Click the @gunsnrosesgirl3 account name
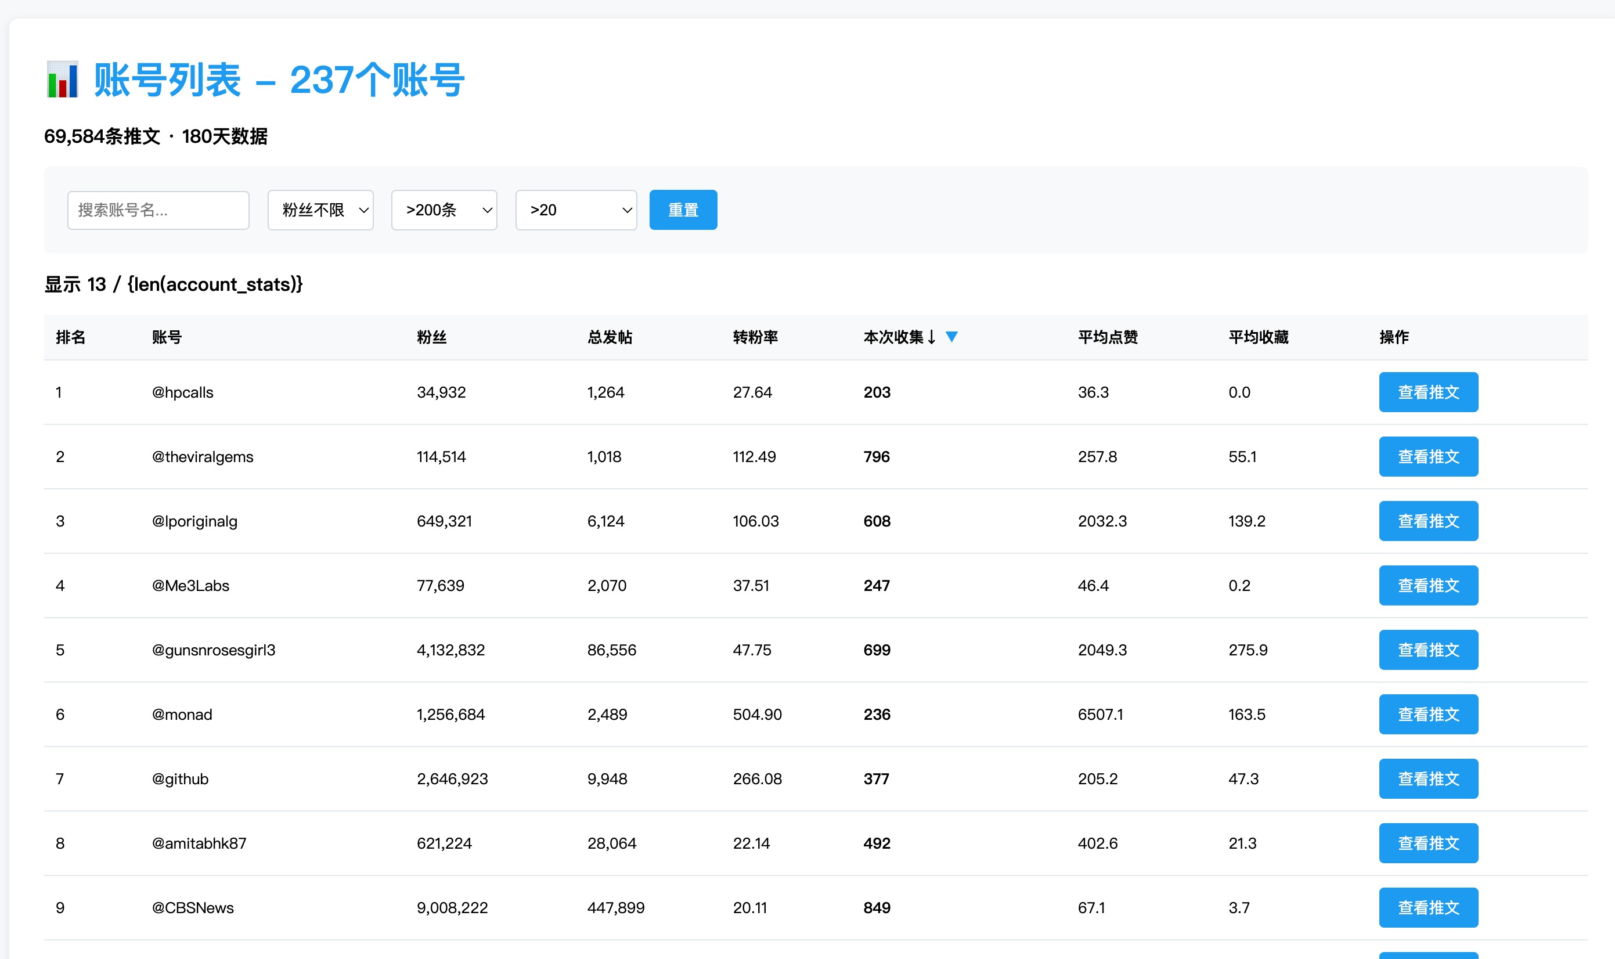This screenshot has height=959, width=1615. [213, 650]
